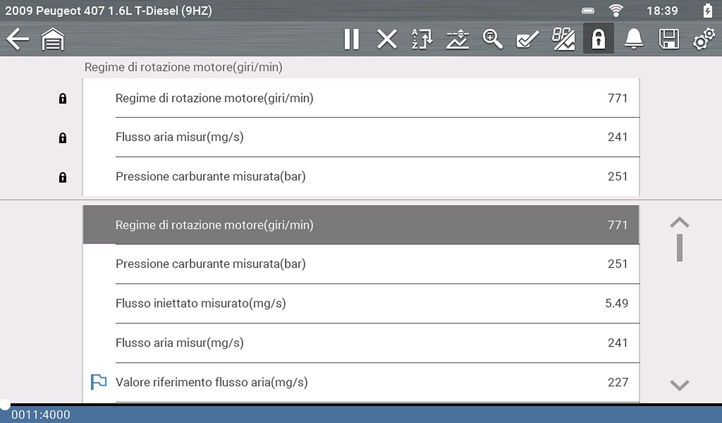This screenshot has width=722, height=423.
Task: Open the alarm bell trigger icon
Action: click(633, 39)
